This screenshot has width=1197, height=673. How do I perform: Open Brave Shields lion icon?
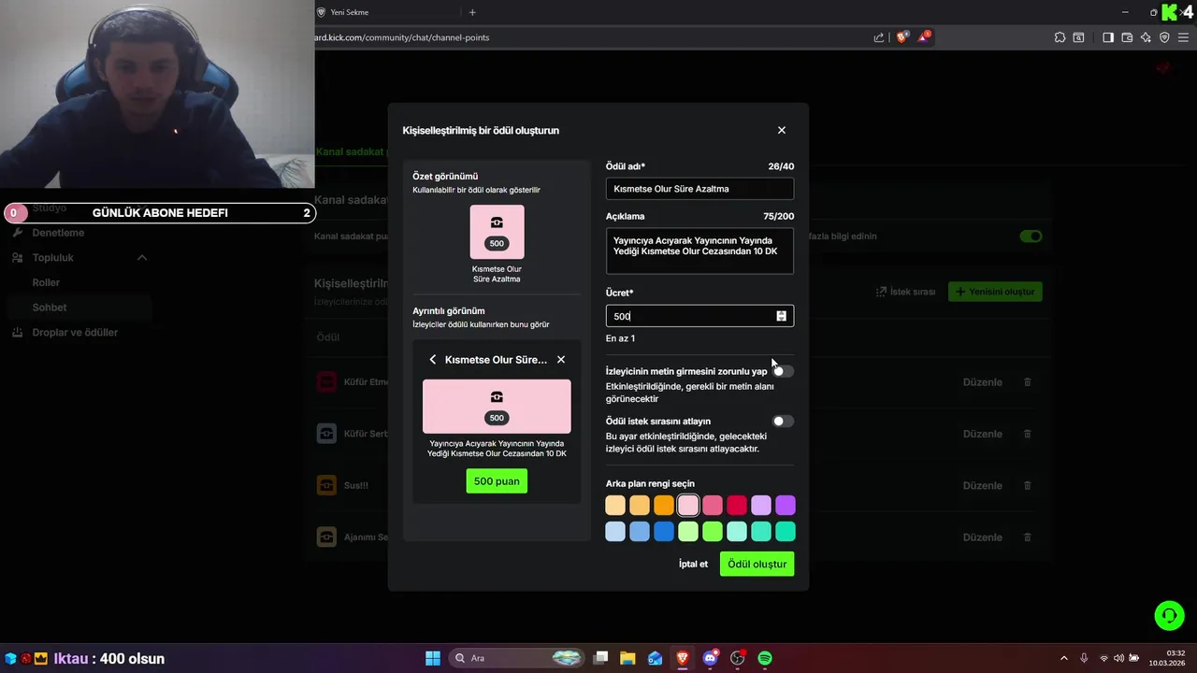pyautogui.click(x=902, y=37)
